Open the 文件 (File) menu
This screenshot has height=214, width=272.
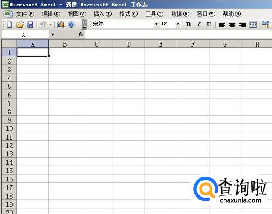point(25,14)
